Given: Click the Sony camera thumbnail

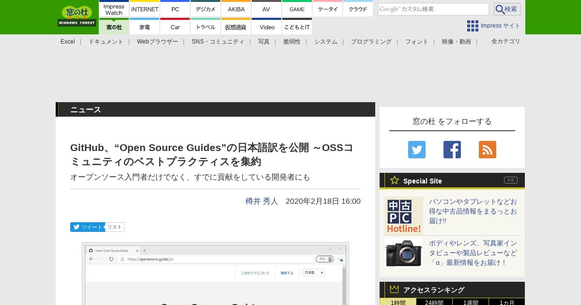Looking at the screenshot, I should coord(403,252).
